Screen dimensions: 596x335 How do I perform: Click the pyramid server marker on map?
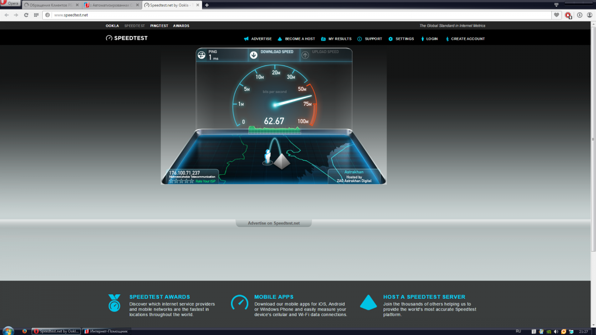pyautogui.click(x=282, y=161)
